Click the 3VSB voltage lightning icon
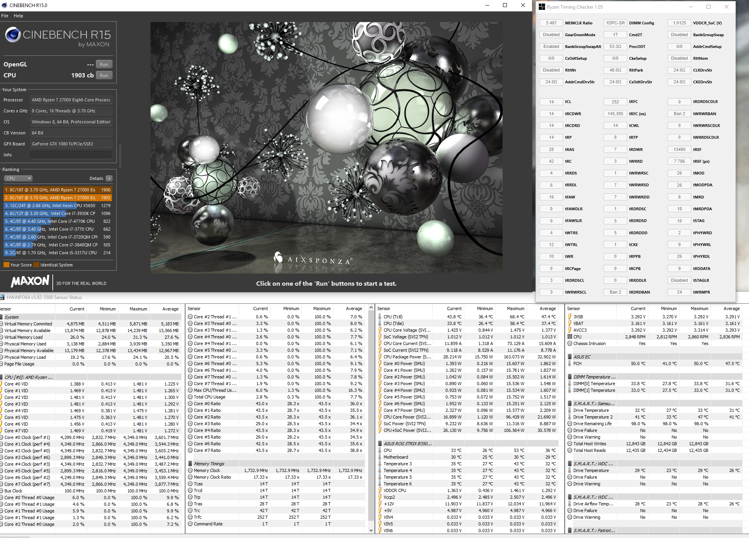The width and height of the screenshot is (749, 538). coord(570,317)
